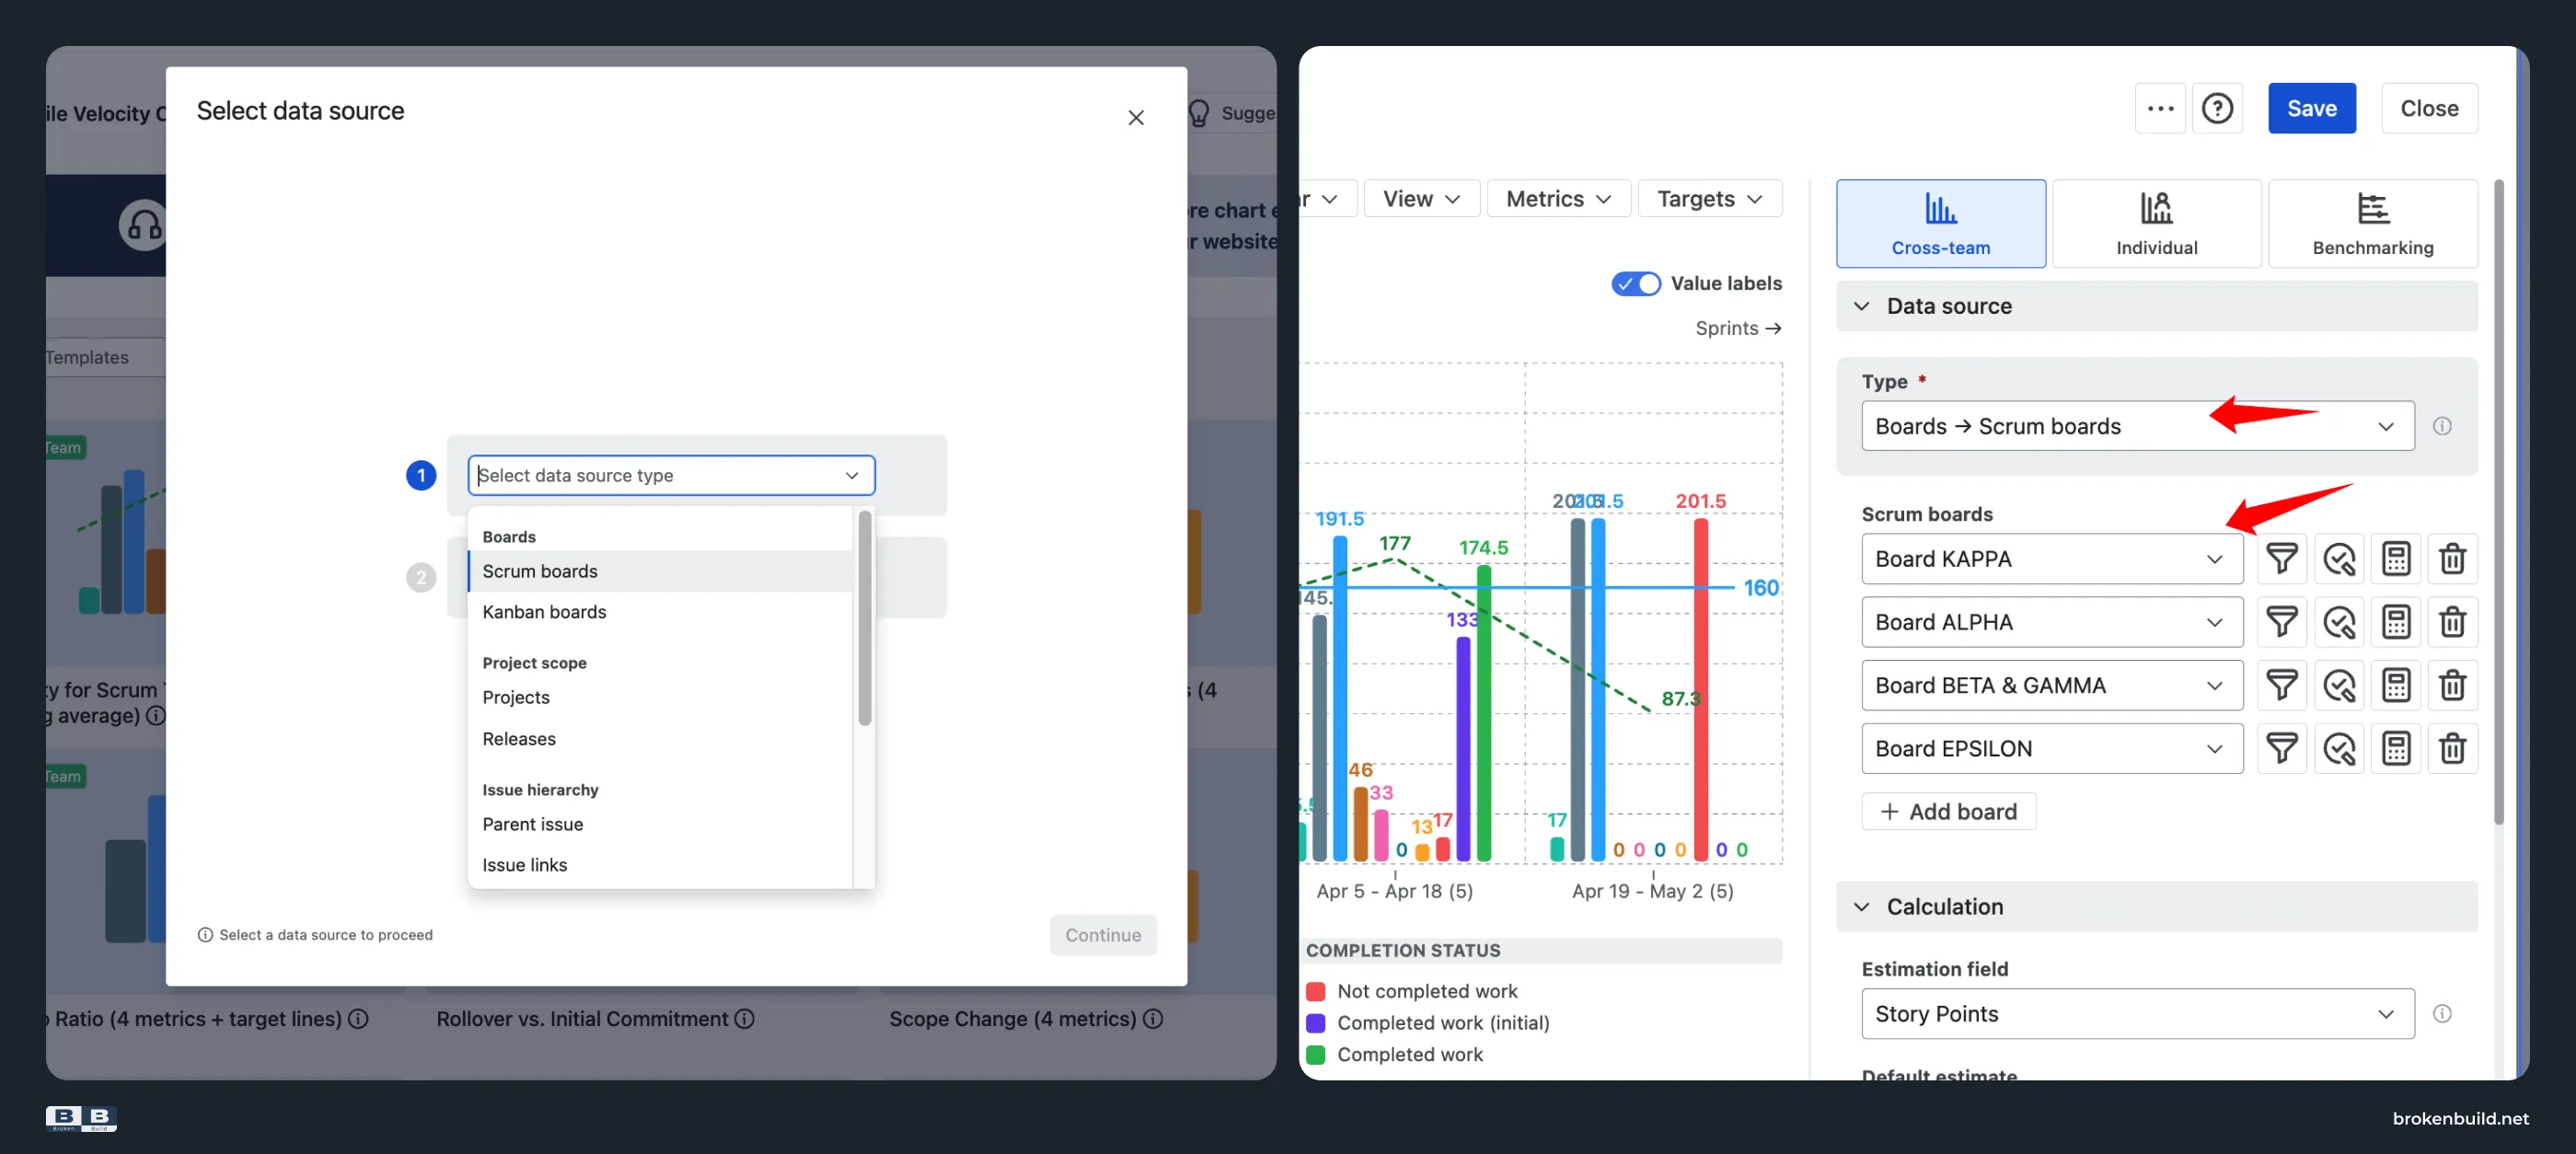Select Kanban boards from the list
This screenshot has width=2576, height=1154.
661,612
